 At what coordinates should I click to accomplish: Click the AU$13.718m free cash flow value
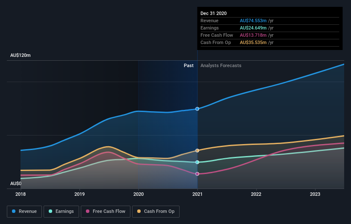[x=253, y=35]
